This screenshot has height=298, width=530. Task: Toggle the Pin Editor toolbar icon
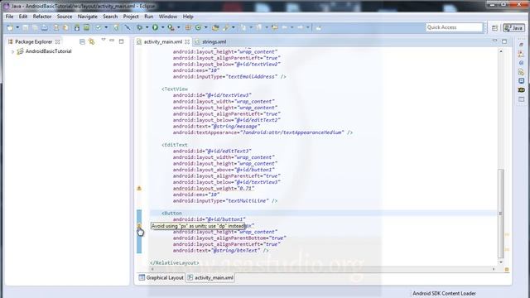pos(318,27)
